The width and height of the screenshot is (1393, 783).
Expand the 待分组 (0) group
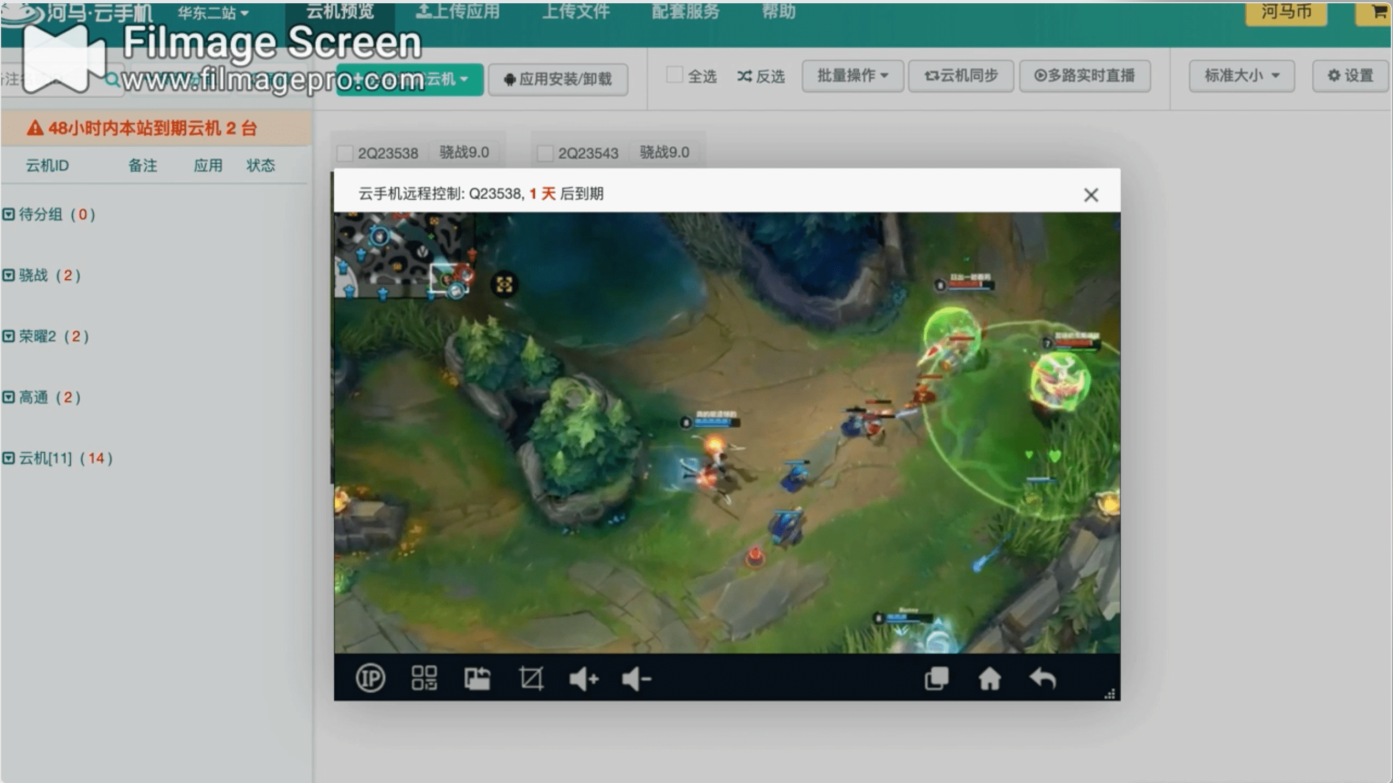pyautogui.click(x=49, y=214)
